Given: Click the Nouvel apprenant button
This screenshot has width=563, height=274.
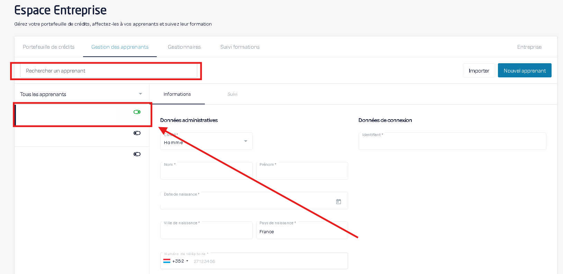Looking at the screenshot, I should pyautogui.click(x=525, y=70).
